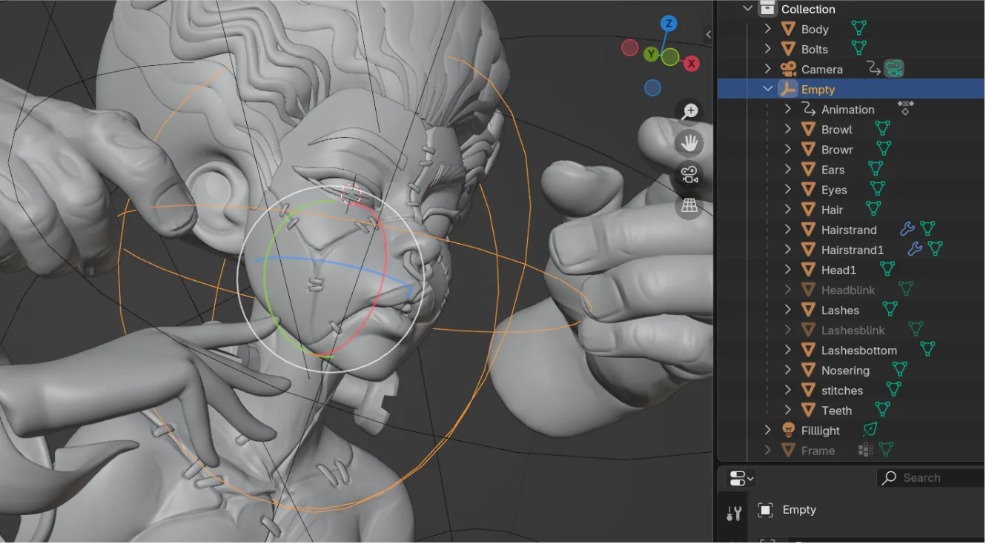This screenshot has height=544, width=986.
Task: Expand the Camera object
Action: click(768, 69)
